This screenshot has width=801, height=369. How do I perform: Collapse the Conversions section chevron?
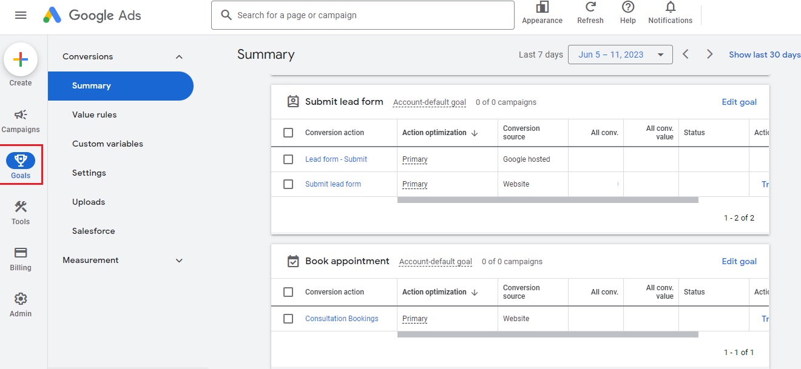coord(179,57)
